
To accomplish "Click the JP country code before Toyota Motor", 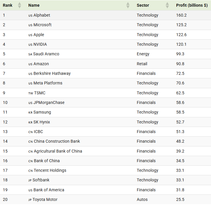I will (x=30, y=200).
